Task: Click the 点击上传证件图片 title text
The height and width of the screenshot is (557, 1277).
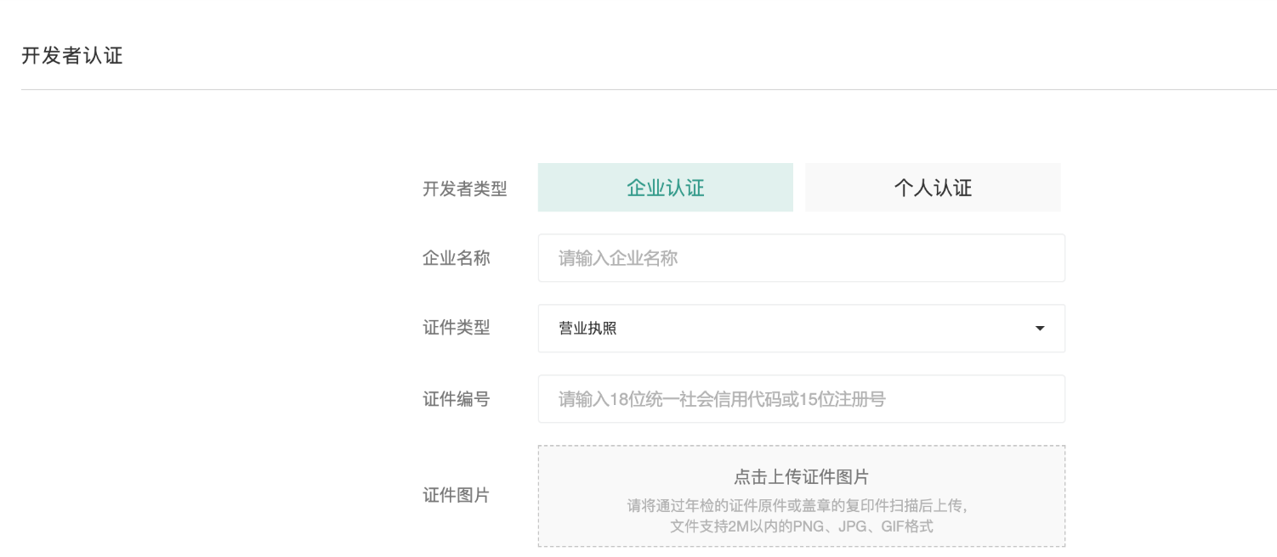Action: tap(801, 476)
